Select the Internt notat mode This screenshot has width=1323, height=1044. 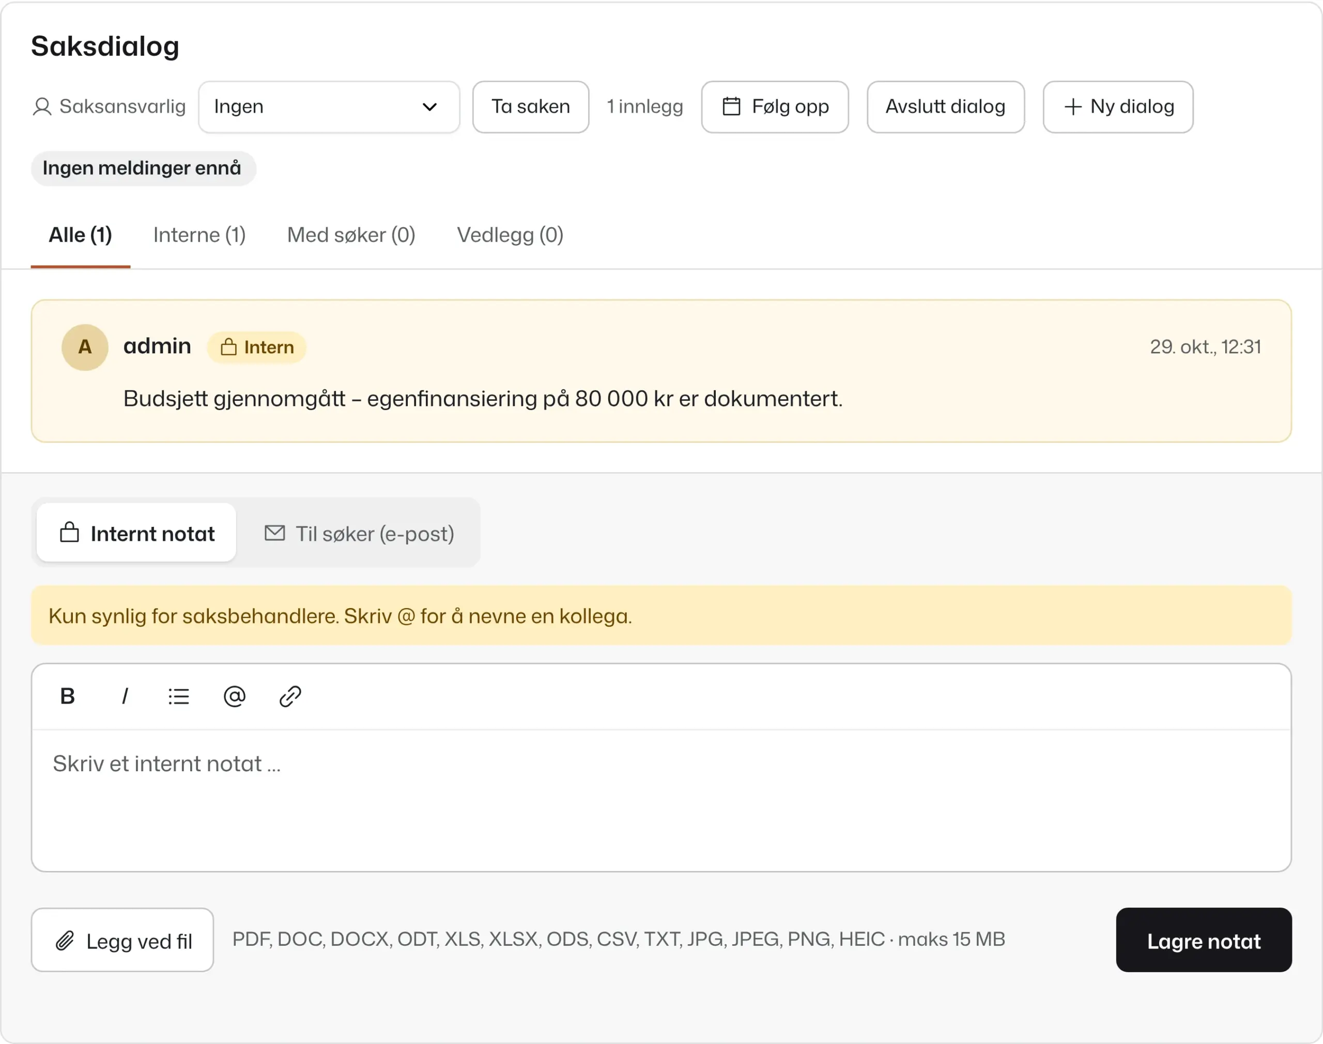pos(136,533)
